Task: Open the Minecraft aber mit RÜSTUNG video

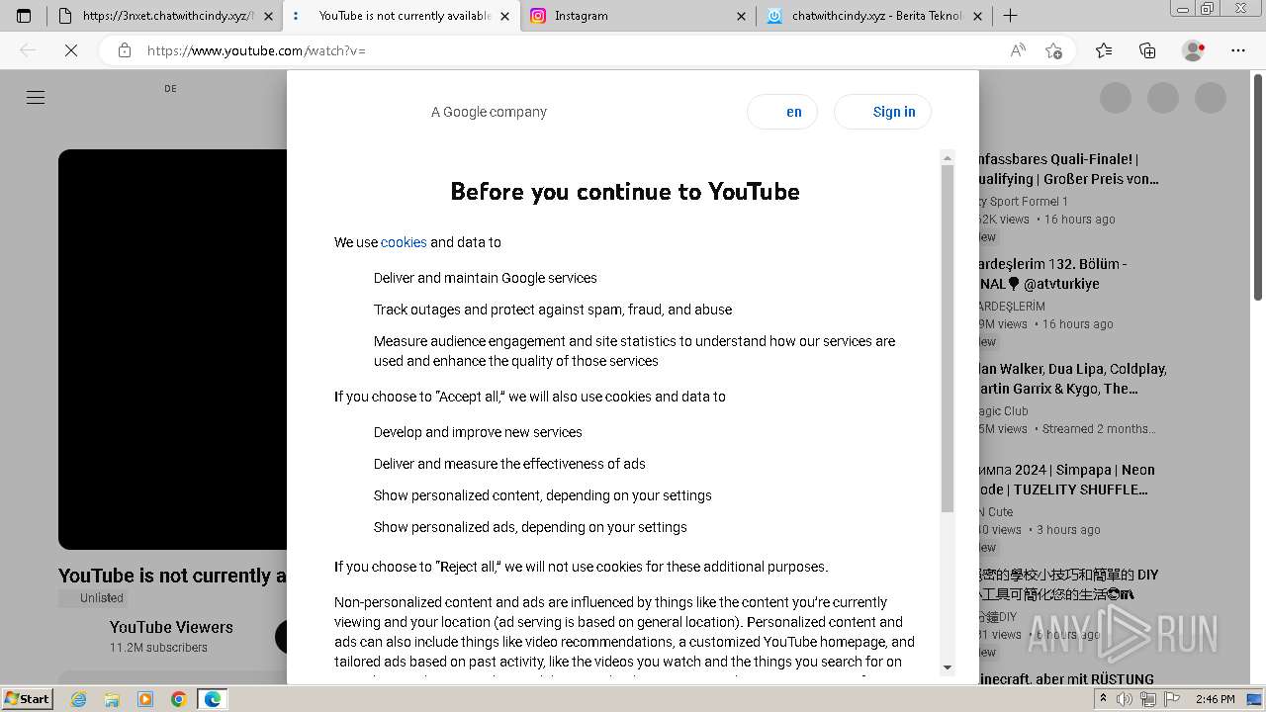Action: pyautogui.click(x=1066, y=679)
